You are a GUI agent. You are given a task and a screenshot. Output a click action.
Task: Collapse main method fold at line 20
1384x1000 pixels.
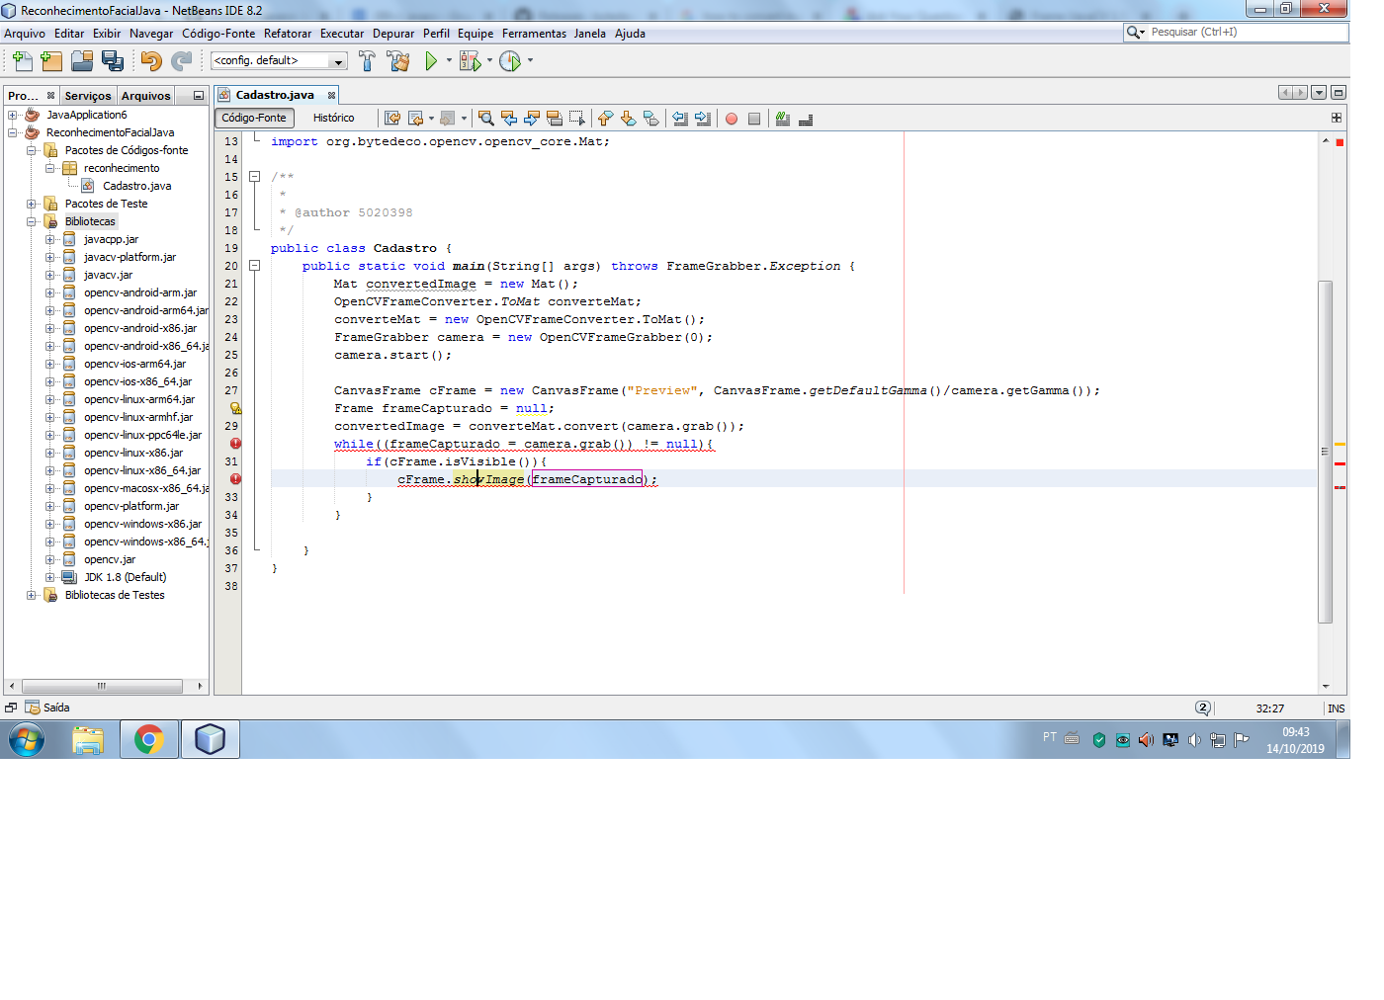point(254,266)
